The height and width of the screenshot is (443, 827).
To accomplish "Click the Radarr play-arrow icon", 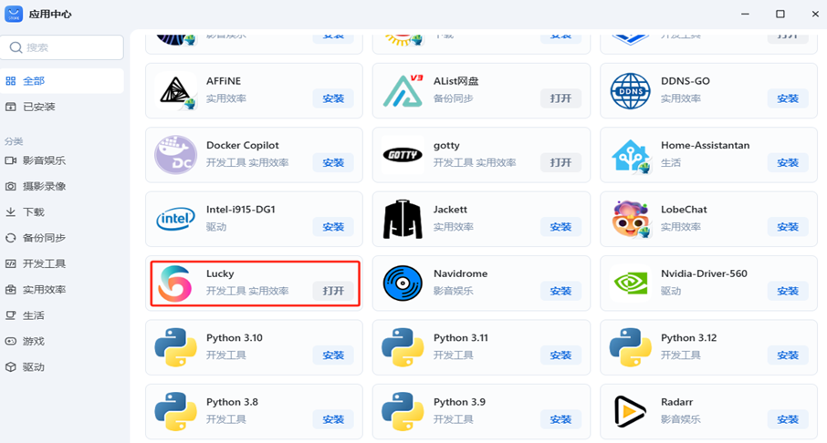I will 630,411.
